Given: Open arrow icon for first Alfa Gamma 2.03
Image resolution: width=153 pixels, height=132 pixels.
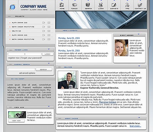Looking at the screenshot, I should pyautogui.click(x=44, y=23).
